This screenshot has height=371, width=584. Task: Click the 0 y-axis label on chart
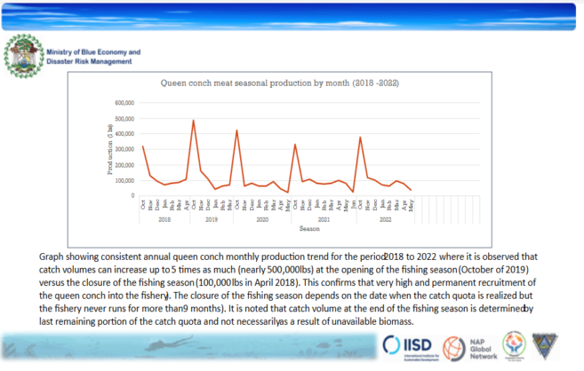point(133,195)
